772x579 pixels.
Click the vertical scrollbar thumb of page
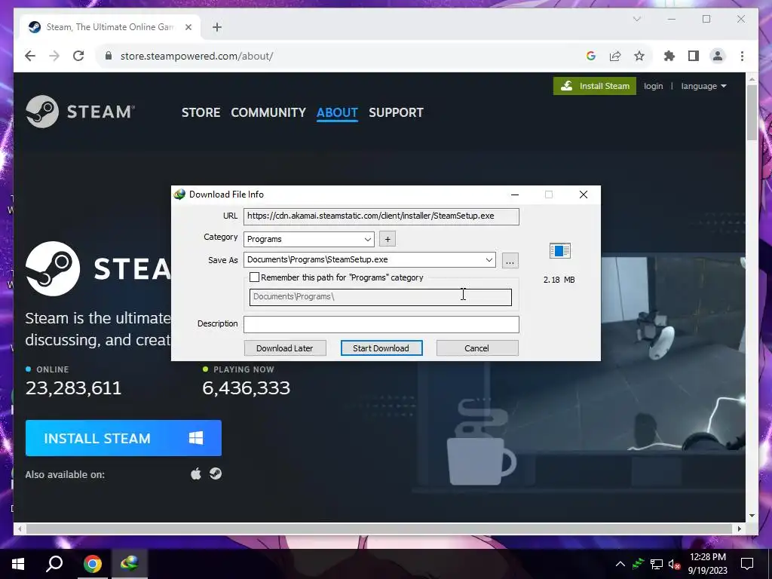click(x=752, y=112)
